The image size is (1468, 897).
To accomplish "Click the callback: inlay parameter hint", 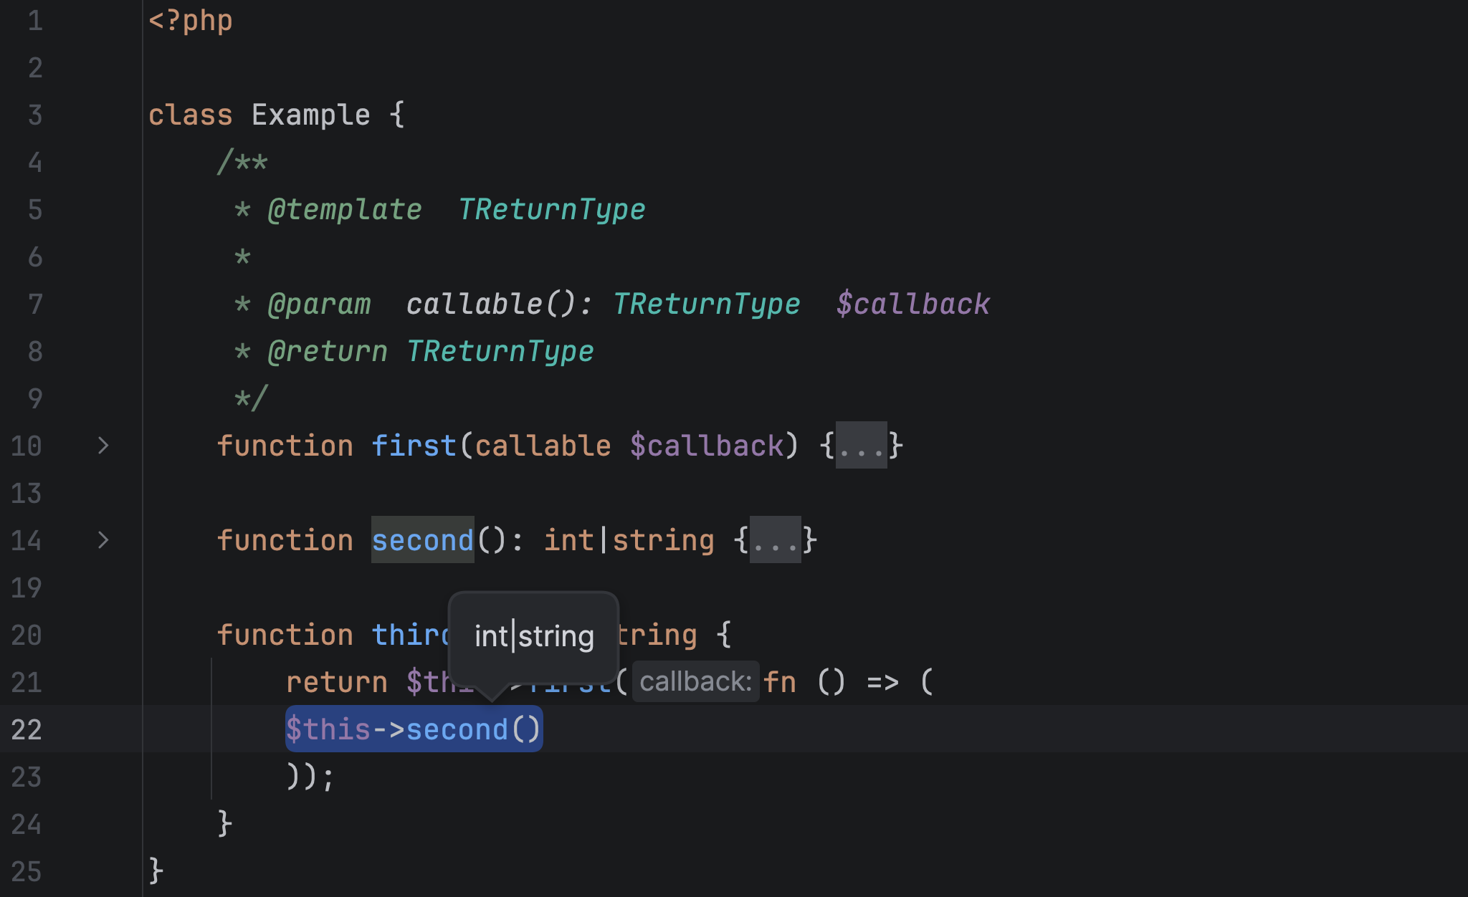I will [695, 681].
